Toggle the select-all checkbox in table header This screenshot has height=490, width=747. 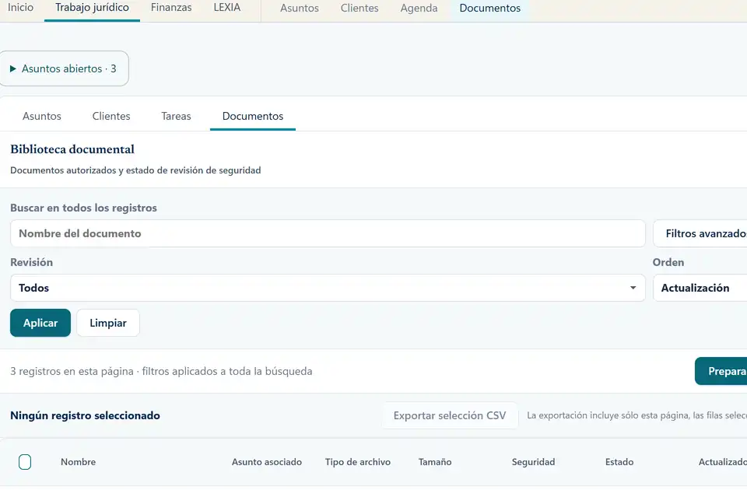[x=25, y=462]
